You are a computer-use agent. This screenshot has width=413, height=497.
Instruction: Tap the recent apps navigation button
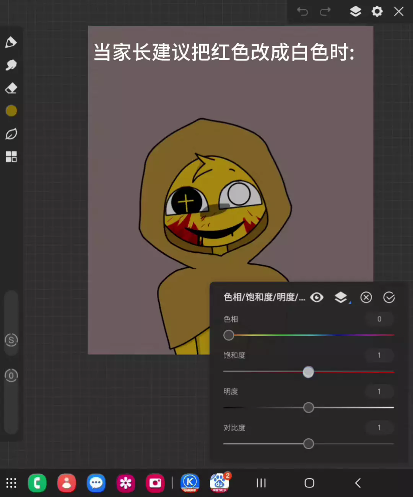point(261,483)
